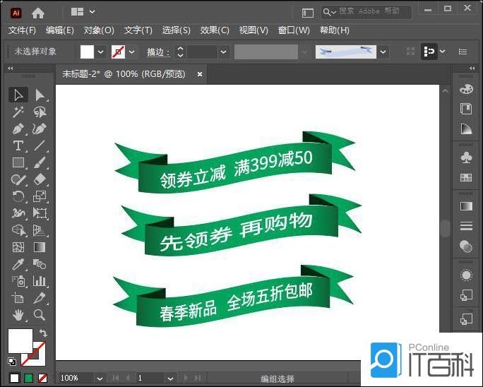The image size is (483, 387).
Task: Open the 文件(F) menu
Action: pos(22,30)
